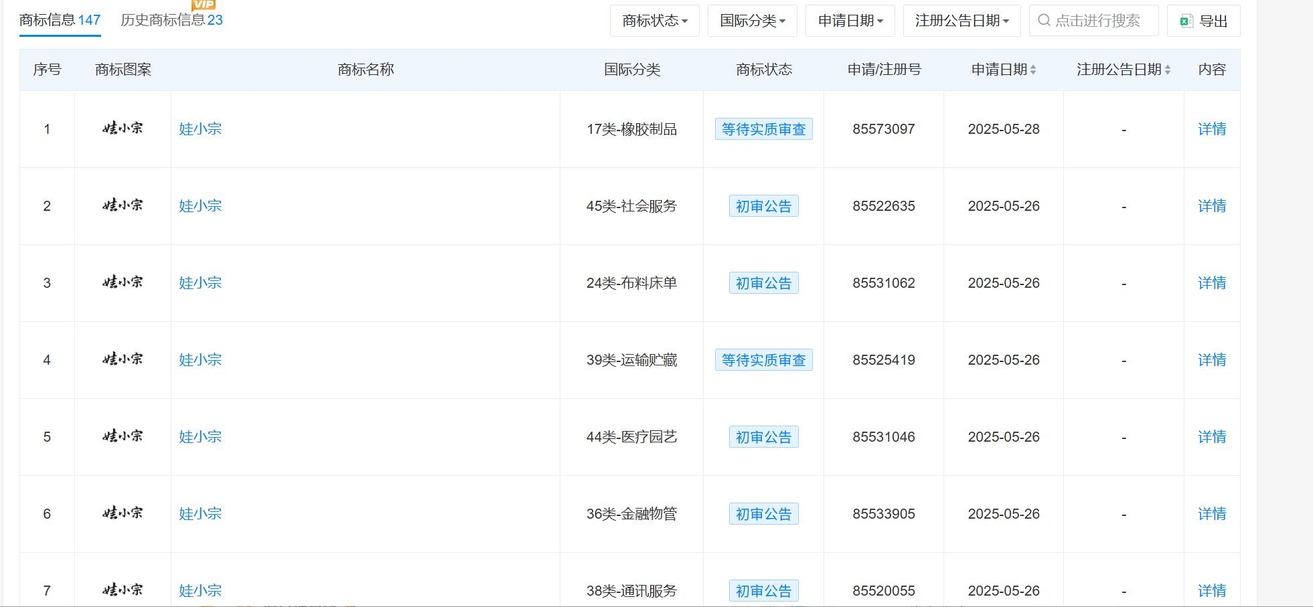1313x607 pixels.
Task: Open 详情 for row 2 trademark
Action: click(x=1211, y=206)
